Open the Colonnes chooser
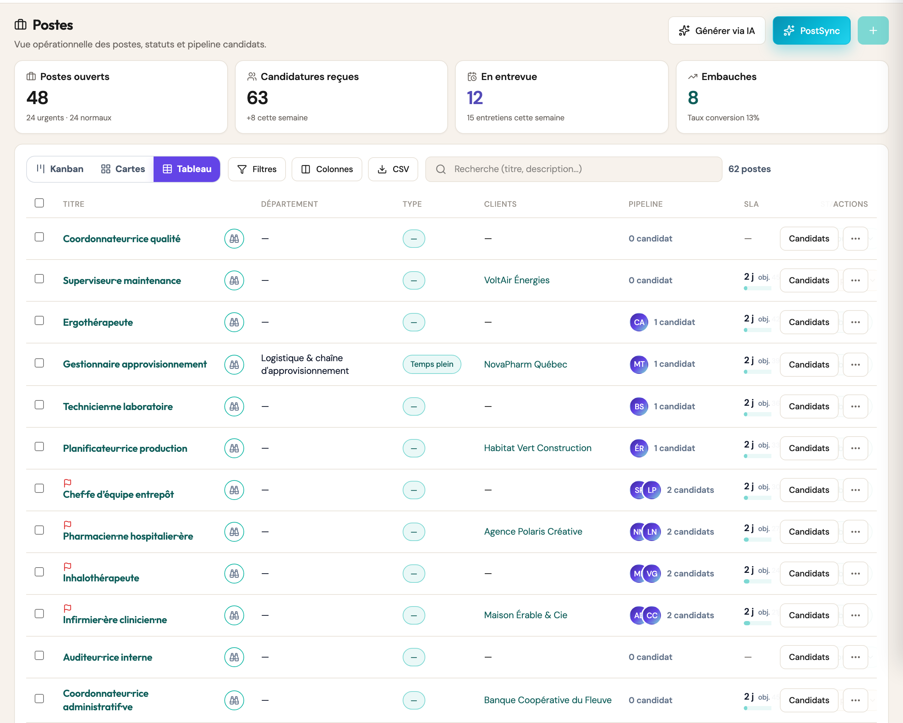 327,169
